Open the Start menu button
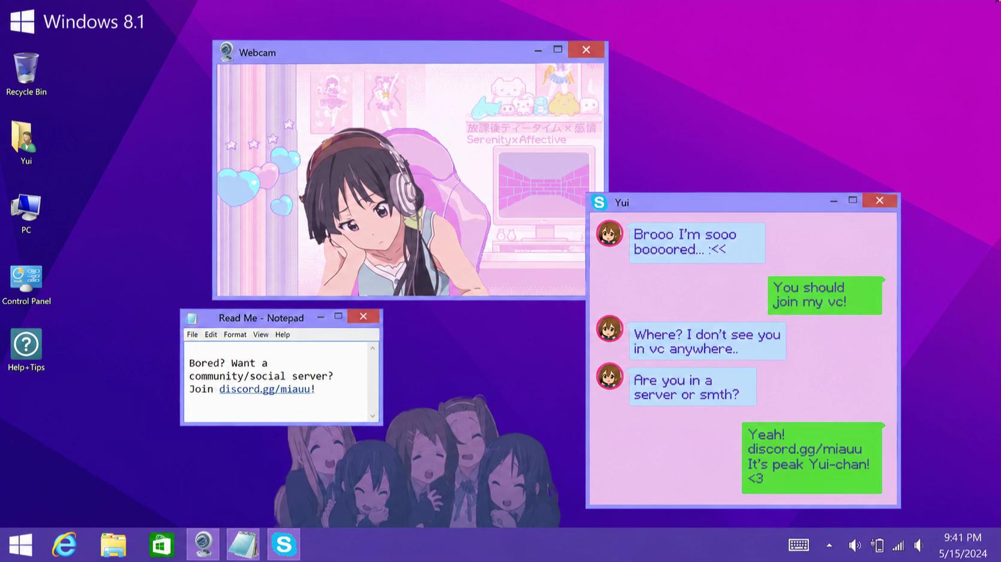Viewport: 1001px width, 562px height. point(20,545)
